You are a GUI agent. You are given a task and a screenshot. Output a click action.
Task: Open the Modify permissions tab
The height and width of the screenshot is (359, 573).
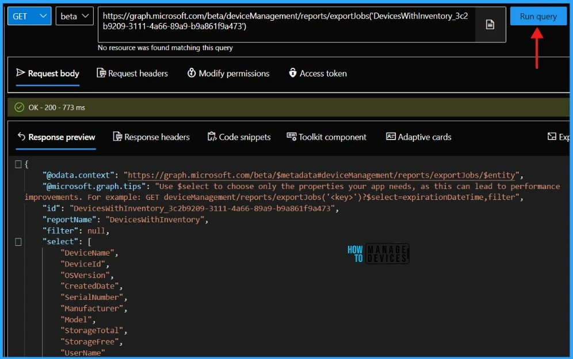(x=228, y=74)
